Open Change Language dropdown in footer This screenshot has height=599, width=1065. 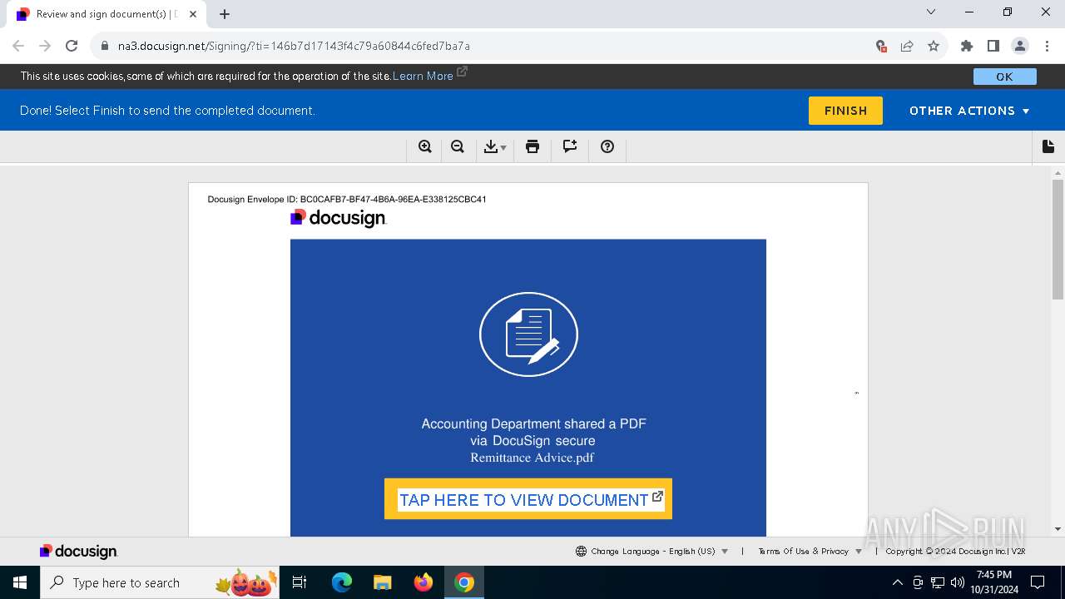[x=651, y=551]
